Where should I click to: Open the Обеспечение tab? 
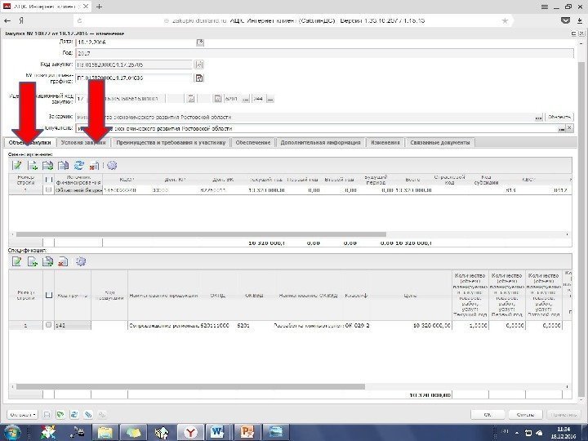[253, 142]
